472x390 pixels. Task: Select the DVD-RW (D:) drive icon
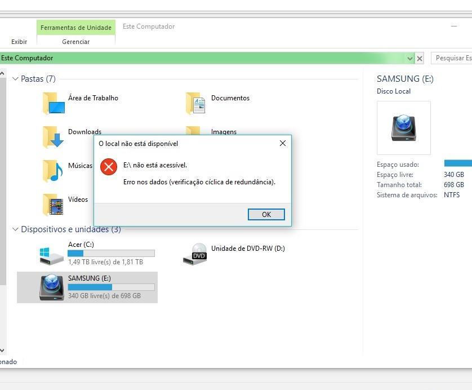[x=195, y=254]
